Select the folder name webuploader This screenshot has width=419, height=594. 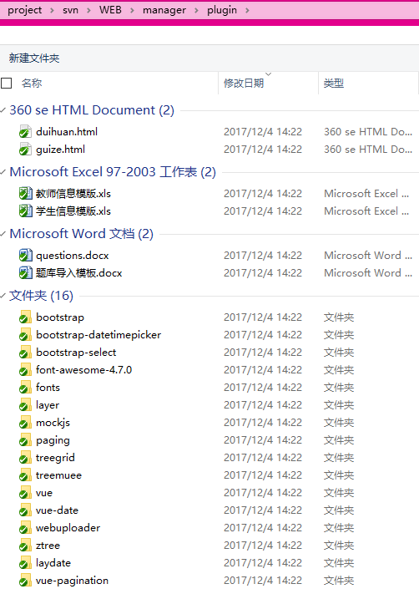68,528
